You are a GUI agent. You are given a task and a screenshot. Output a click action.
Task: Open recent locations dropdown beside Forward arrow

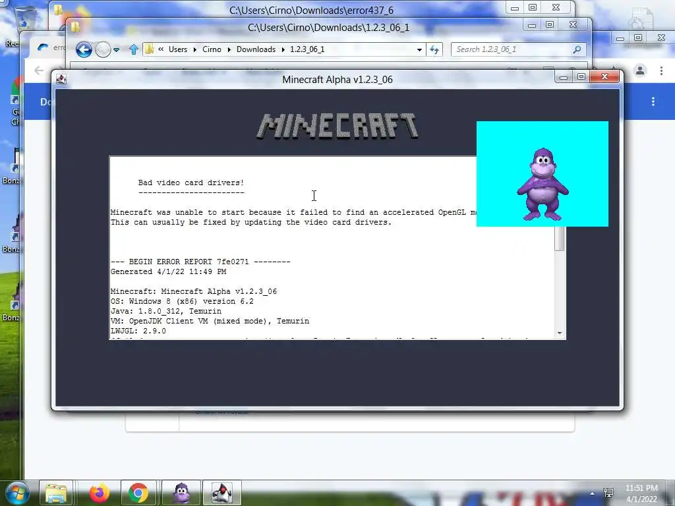pyautogui.click(x=116, y=50)
